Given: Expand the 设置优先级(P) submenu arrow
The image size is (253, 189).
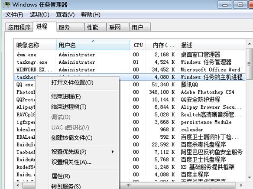Looking at the screenshot, I should click(x=113, y=152).
